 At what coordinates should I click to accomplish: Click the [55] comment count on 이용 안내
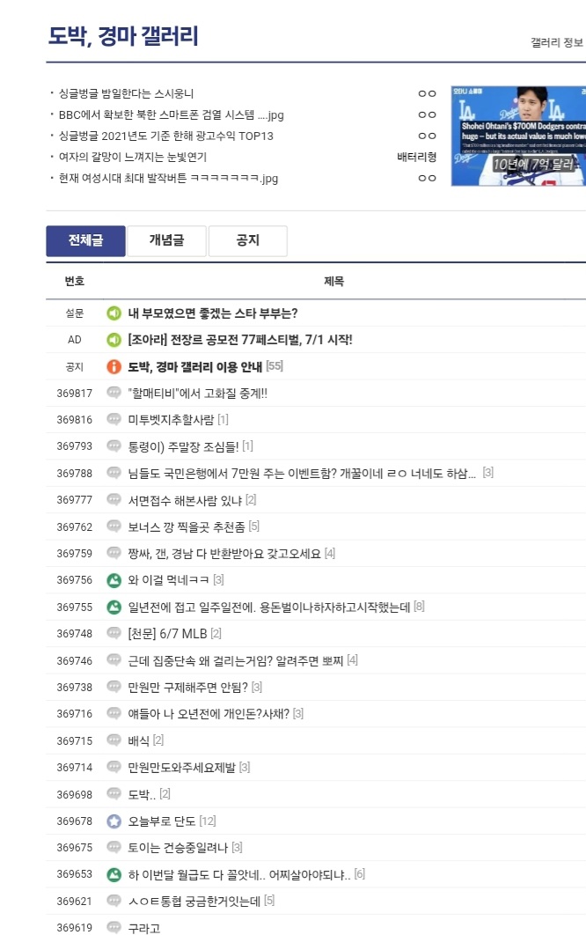pos(275,366)
